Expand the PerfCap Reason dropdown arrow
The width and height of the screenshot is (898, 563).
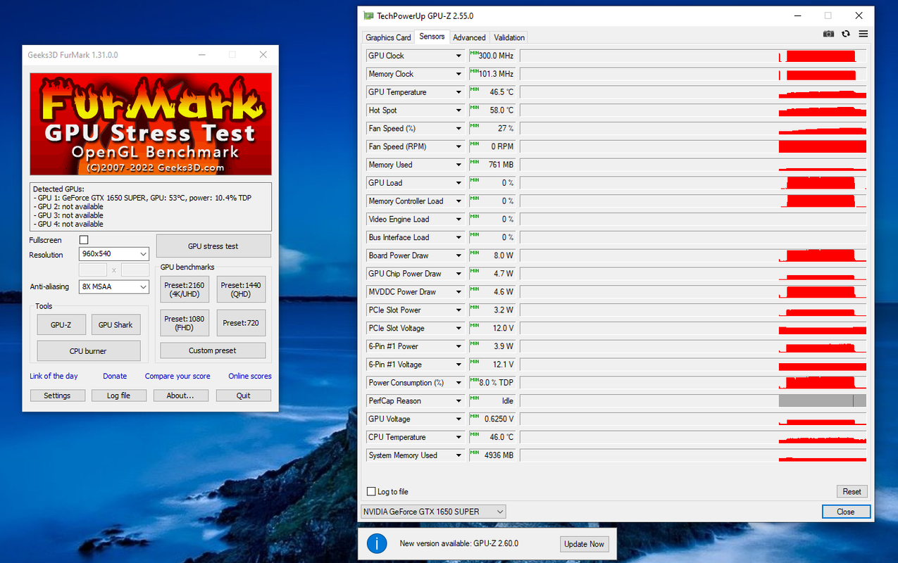[459, 401]
